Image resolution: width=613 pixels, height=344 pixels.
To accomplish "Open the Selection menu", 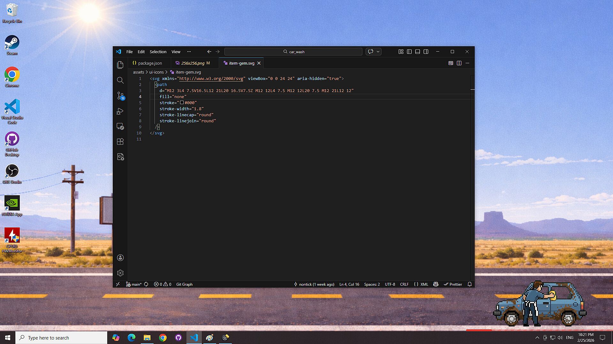I will [158, 52].
